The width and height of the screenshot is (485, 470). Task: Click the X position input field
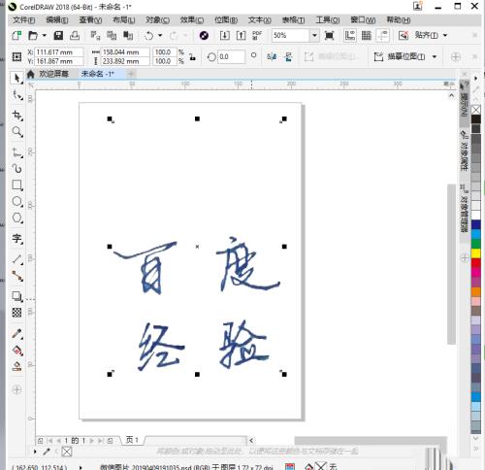[x=59, y=52]
